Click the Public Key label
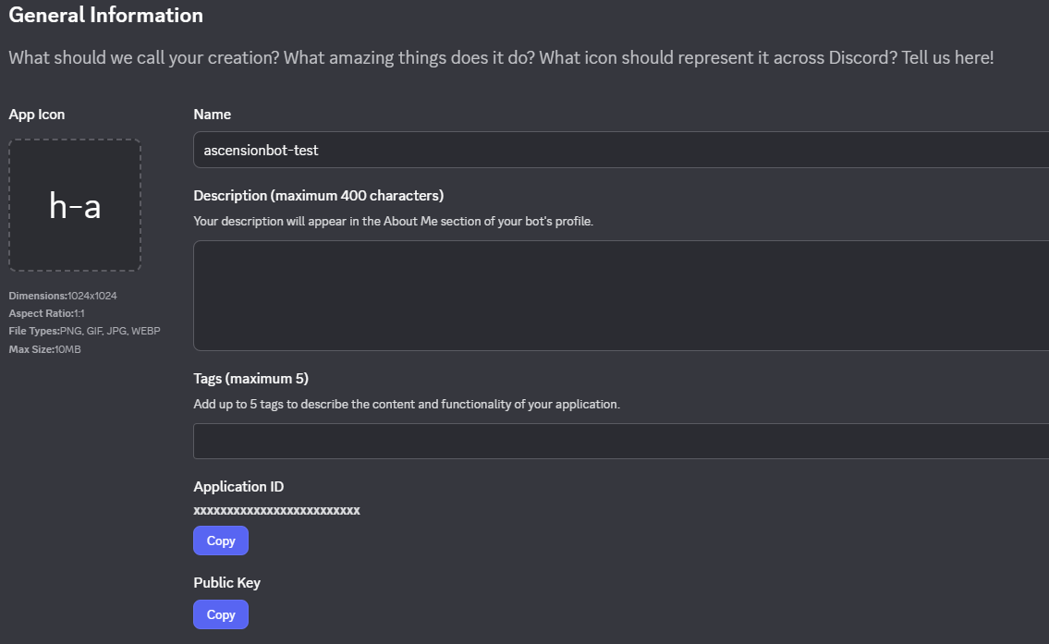 [x=226, y=583]
